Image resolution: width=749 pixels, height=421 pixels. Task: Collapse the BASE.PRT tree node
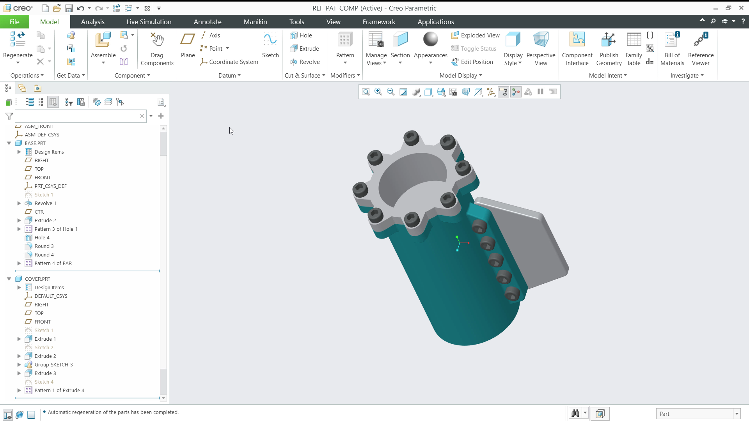pyautogui.click(x=9, y=143)
